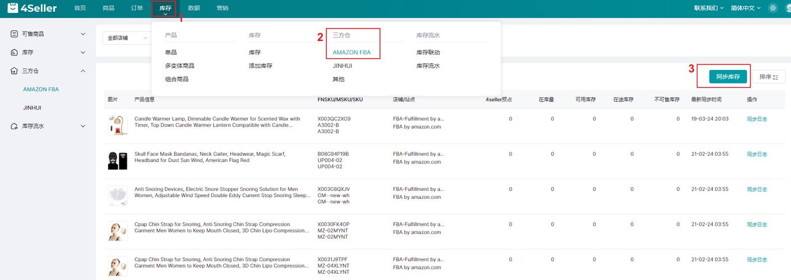
Task: Open the Skull Face Mask product thumbnail
Action: coord(118,161)
